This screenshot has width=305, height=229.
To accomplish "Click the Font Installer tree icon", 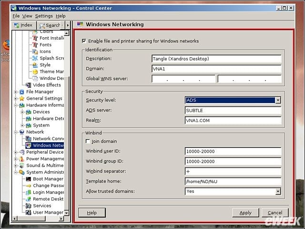I will click(x=35, y=38).
